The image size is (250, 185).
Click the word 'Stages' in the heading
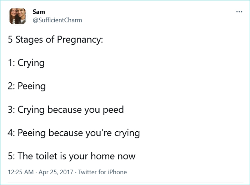click(29, 40)
